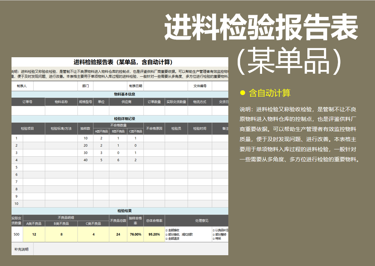Click the empty field next to 制表日期
The height and width of the screenshot is (266, 375).
[x=166, y=86]
